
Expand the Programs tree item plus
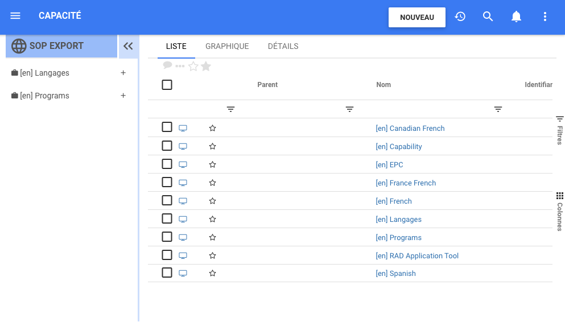[x=123, y=96]
